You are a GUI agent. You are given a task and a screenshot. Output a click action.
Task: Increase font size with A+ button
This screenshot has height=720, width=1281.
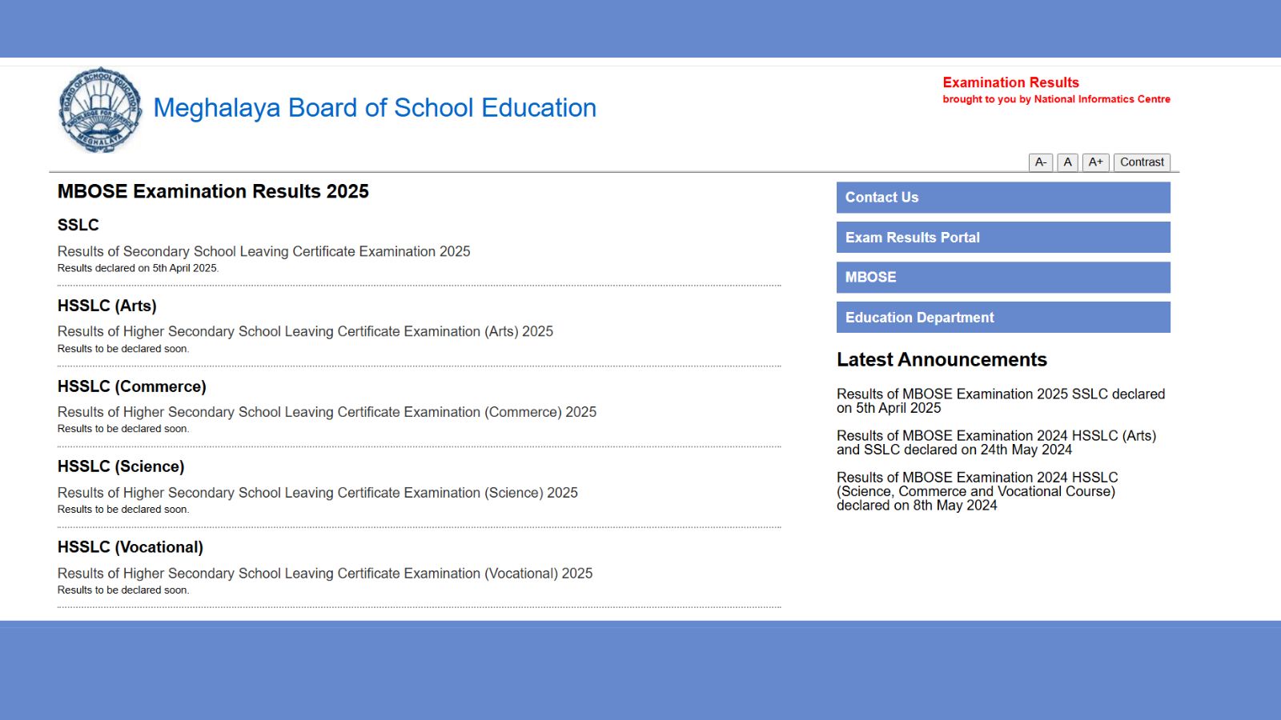(1095, 162)
